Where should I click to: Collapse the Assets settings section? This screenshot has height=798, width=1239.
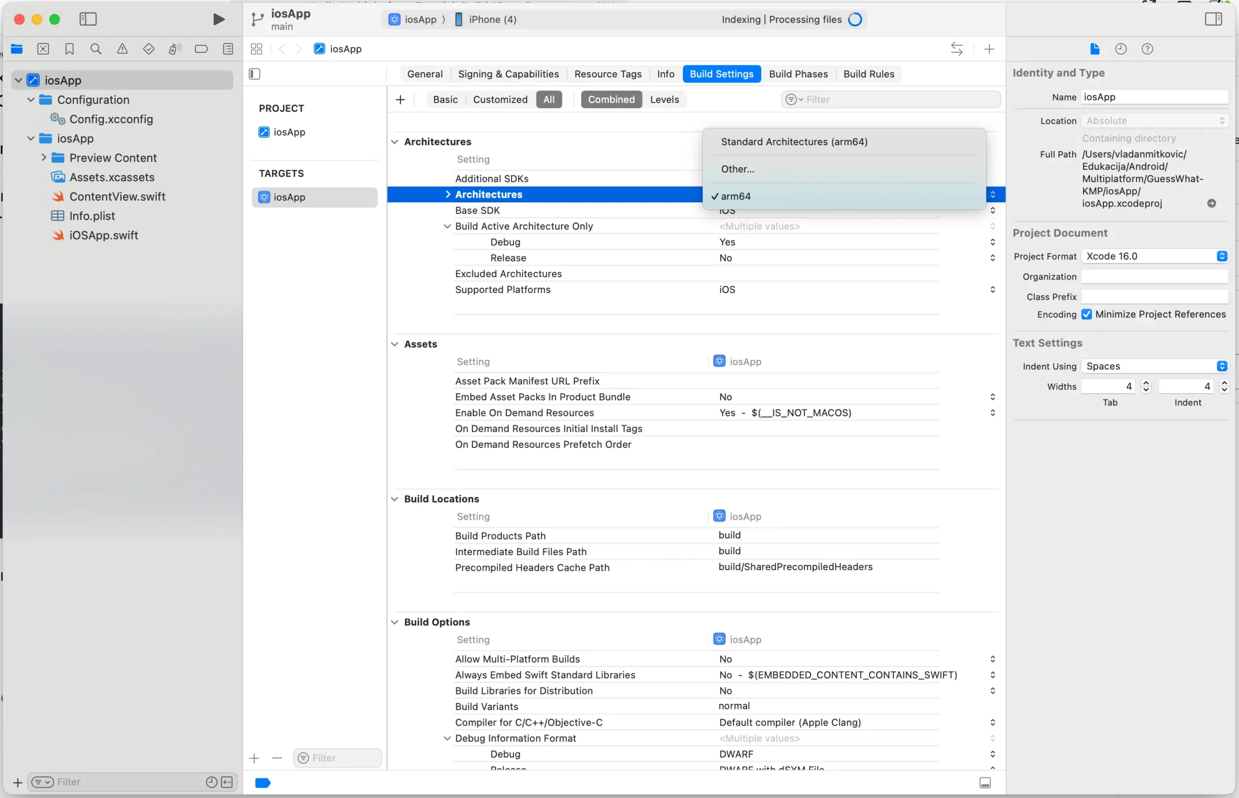tap(394, 344)
